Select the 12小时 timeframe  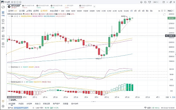(x=126, y=11)
